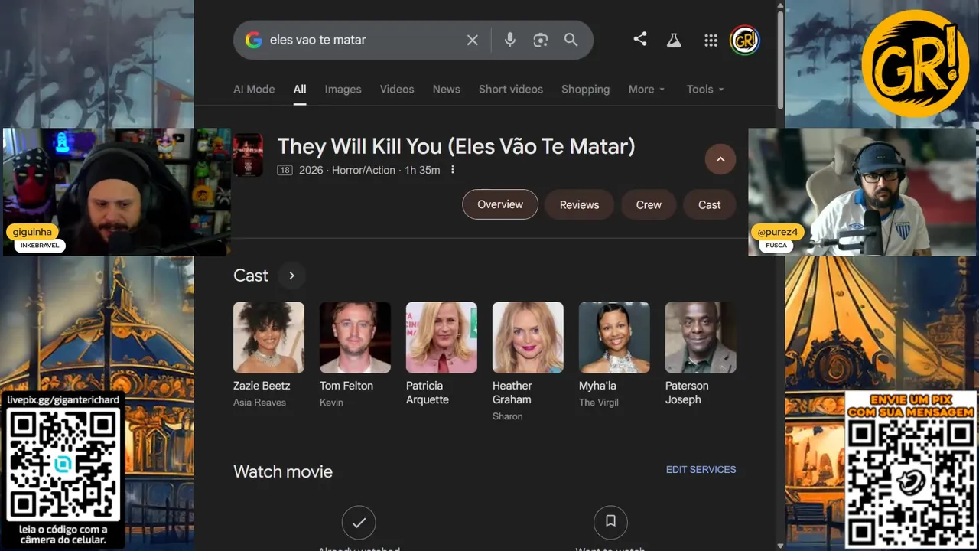The image size is (979, 551).
Task: Click the magnifying glass search icon
Action: (x=571, y=40)
